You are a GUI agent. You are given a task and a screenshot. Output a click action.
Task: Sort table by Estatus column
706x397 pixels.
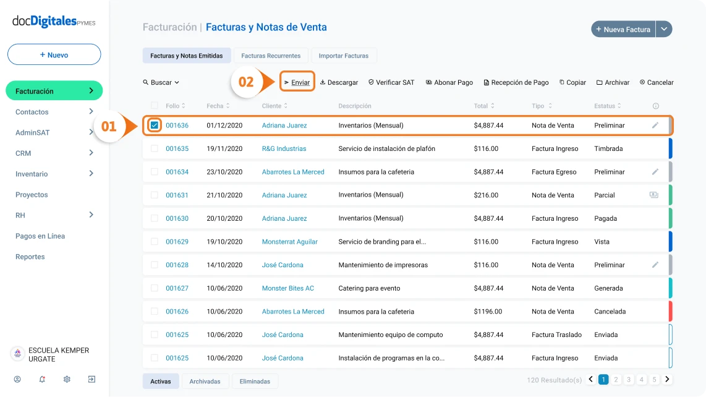pyautogui.click(x=607, y=106)
